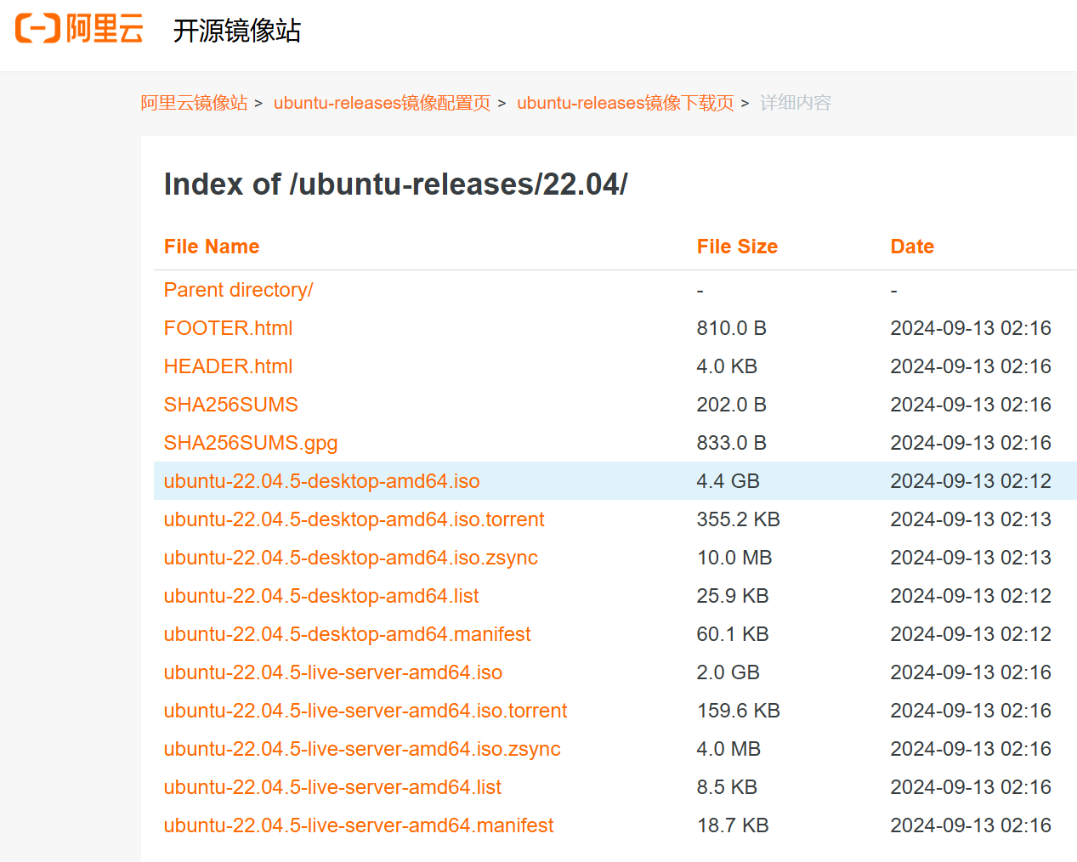
Task: Download live-server-amd64.iso.zsync file
Action: [362, 749]
